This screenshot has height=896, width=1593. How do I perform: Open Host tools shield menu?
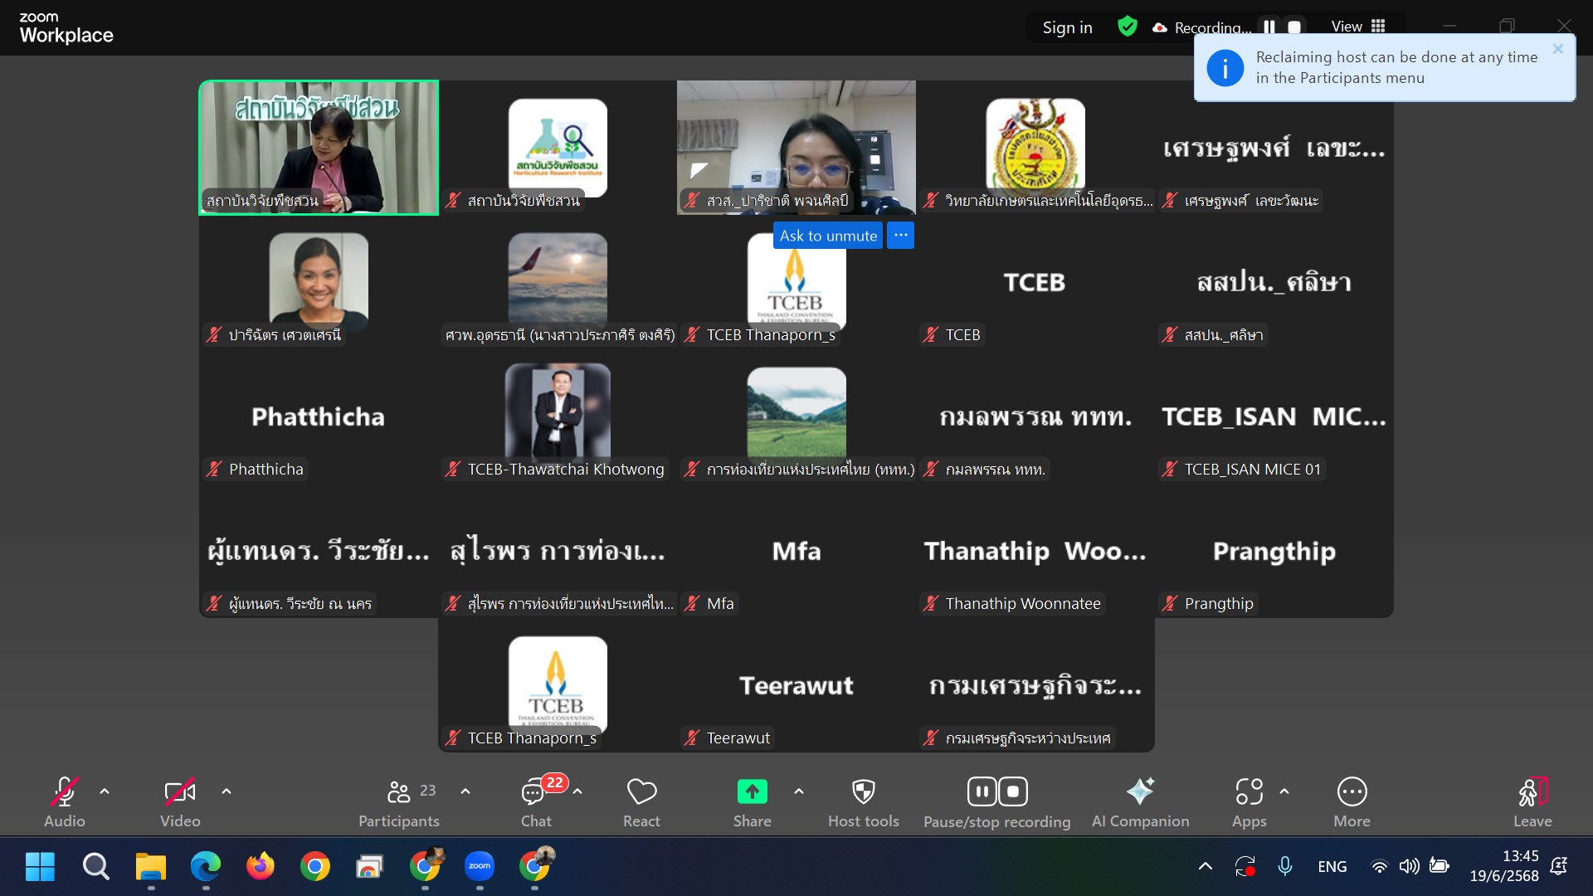click(x=864, y=801)
